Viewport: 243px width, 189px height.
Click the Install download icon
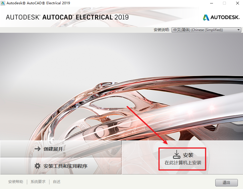coord(176,155)
